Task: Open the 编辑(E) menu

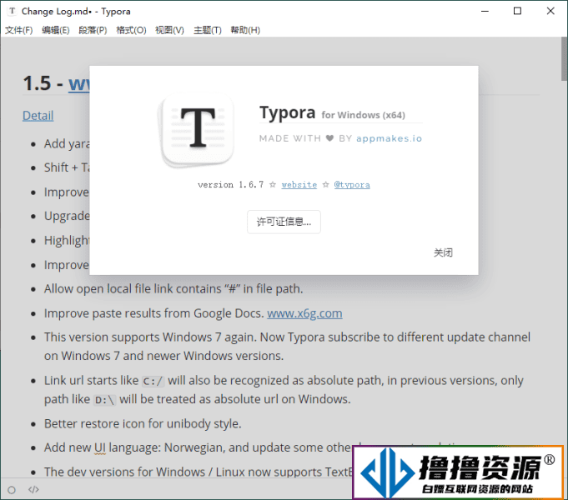Action: 55,30
